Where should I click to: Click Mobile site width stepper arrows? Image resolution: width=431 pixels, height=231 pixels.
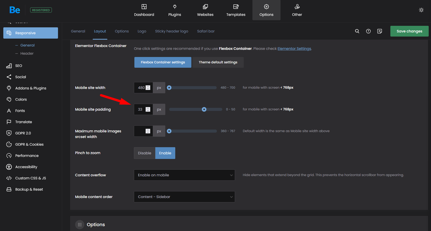coord(148,88)
